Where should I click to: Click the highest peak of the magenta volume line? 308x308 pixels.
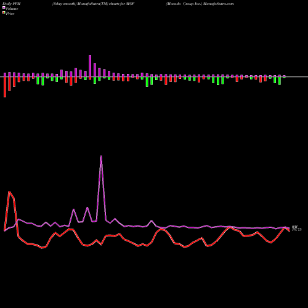click(101, 156)
